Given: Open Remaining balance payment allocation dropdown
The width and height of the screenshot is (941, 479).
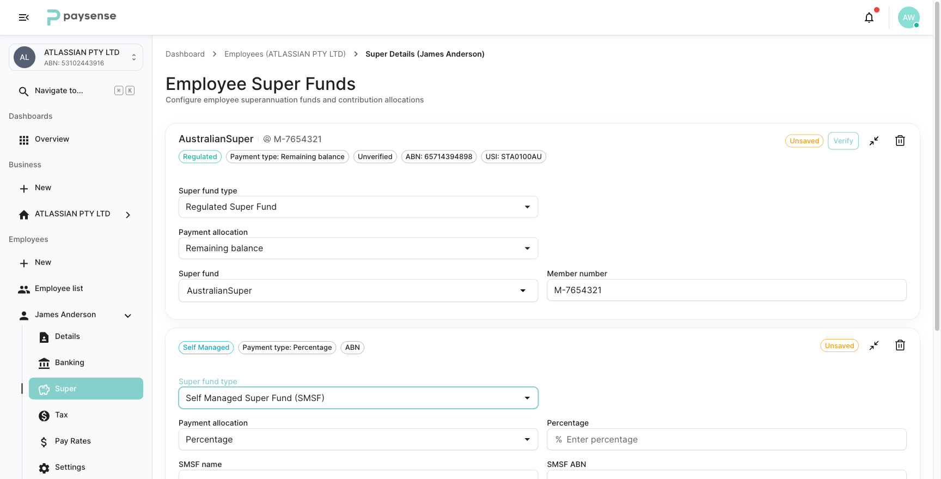Looking at the screenshot, I should [x=358, y=248].
